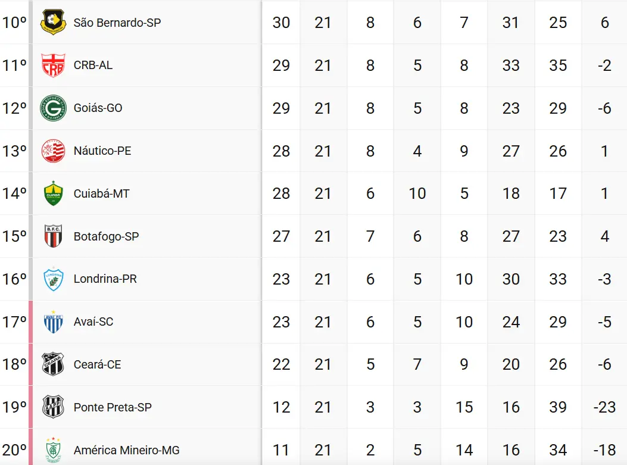Select Ponte Preta's -23 goal difference cell
This screenshot has height=465, width=627.
(604, 407)
